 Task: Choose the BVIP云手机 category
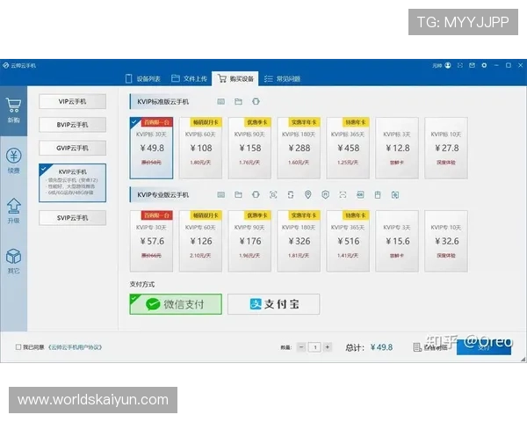[x=73, y=125]
